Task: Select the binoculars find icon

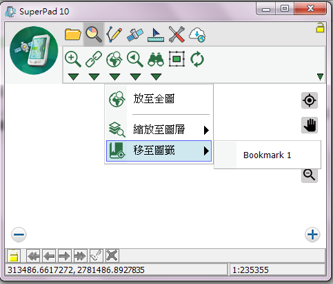Action: coord(156,59)
